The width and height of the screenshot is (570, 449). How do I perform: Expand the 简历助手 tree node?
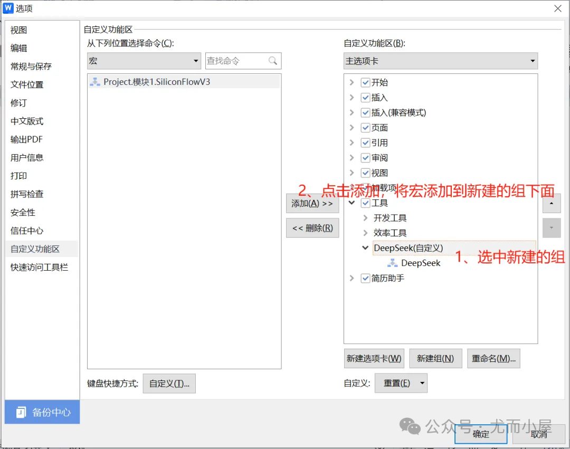351,278
